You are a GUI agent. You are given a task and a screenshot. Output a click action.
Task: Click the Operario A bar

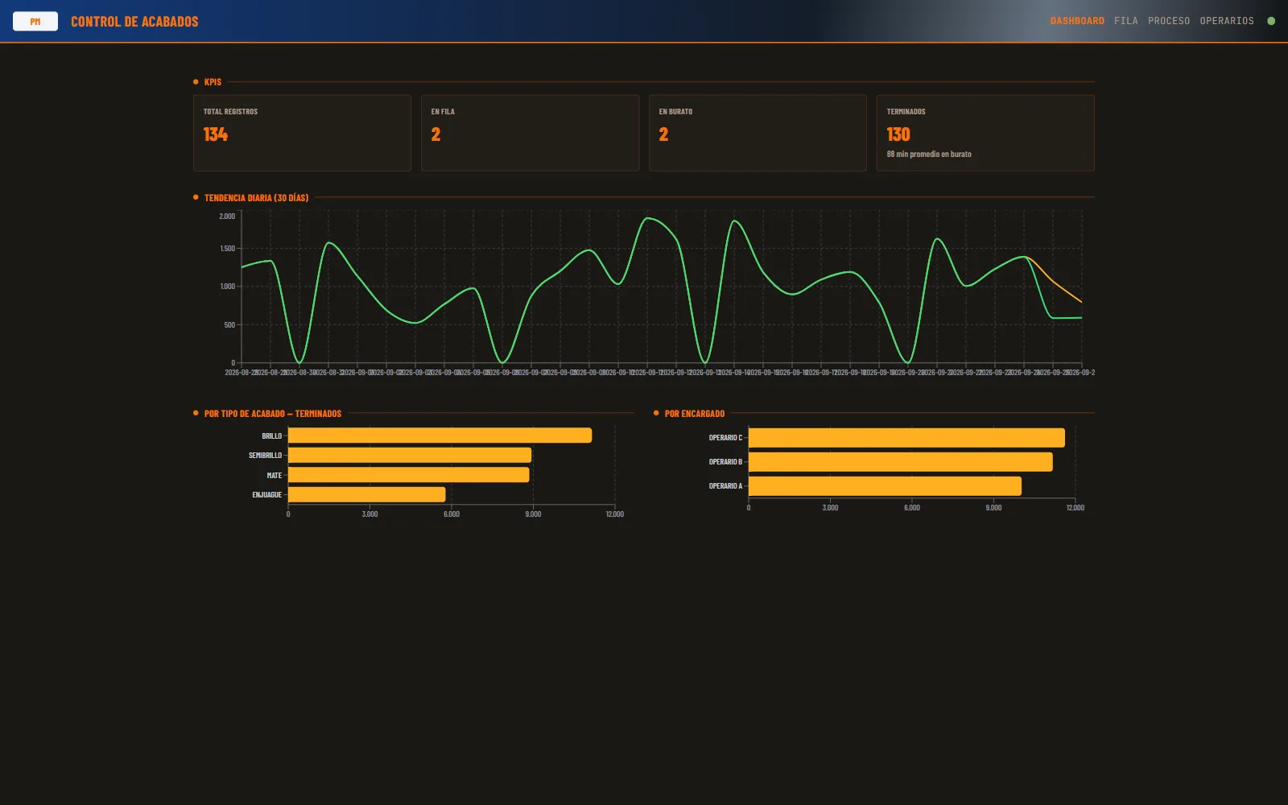coord(885,486)
